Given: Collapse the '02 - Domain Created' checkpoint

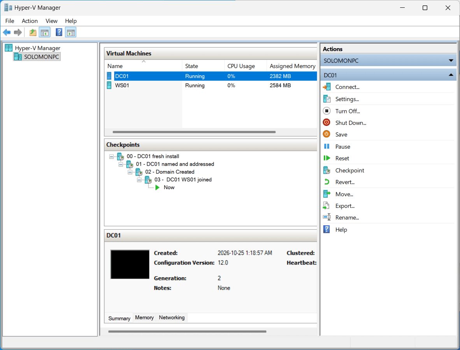Looking at the screenshot, I should click(130, 172).
